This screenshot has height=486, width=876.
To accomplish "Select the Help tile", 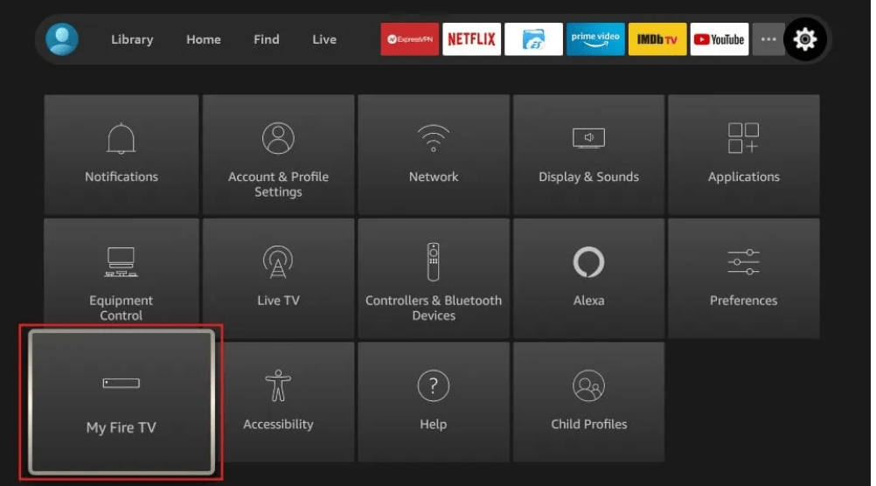I will [x=434, y=402].
